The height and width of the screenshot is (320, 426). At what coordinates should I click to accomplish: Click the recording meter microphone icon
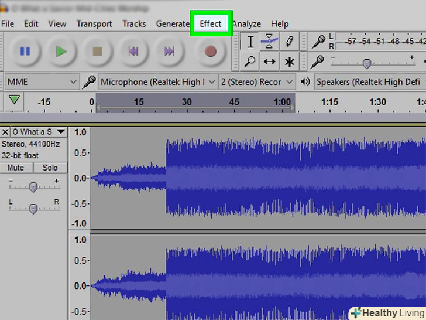(318, 42)
